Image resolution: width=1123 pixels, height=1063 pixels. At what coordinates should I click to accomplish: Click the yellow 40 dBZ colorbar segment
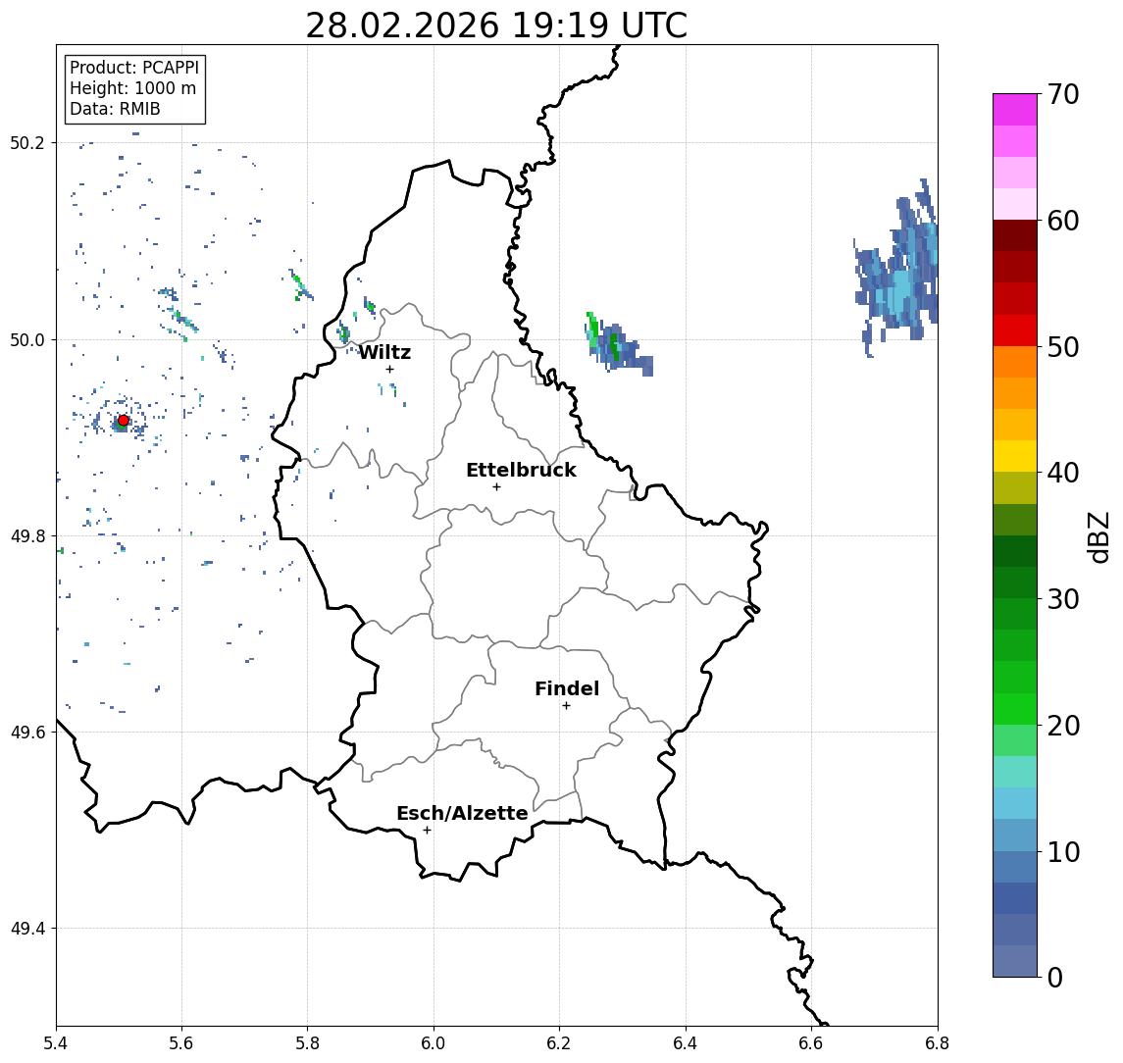click(x=1015, y=456)
